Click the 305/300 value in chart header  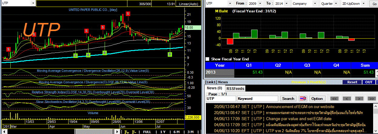pyautogui.click(x=145, y=3)
